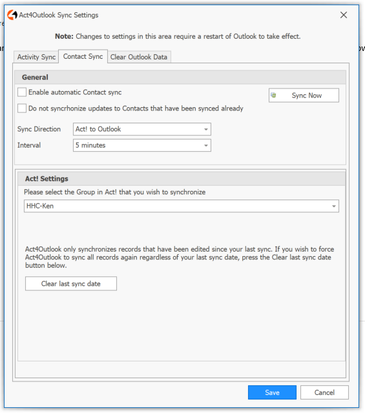Click the 'Sync Direction' label
Image resolution: width=365 pixels, height=415 pixels.
click(39, 129)
